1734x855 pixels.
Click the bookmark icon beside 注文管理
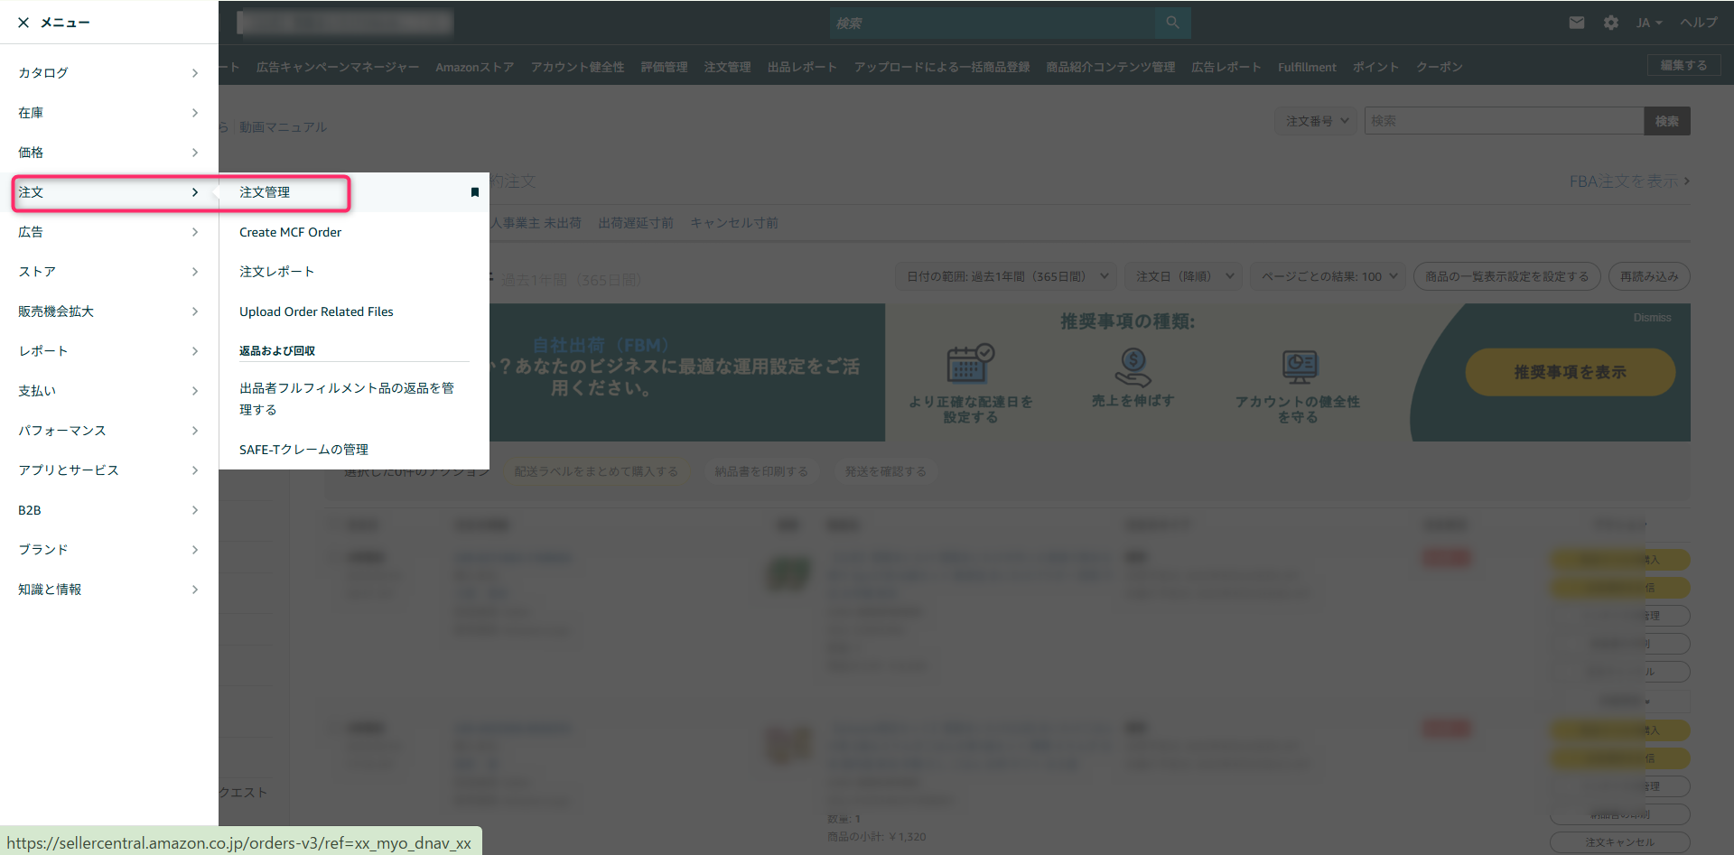474,192
